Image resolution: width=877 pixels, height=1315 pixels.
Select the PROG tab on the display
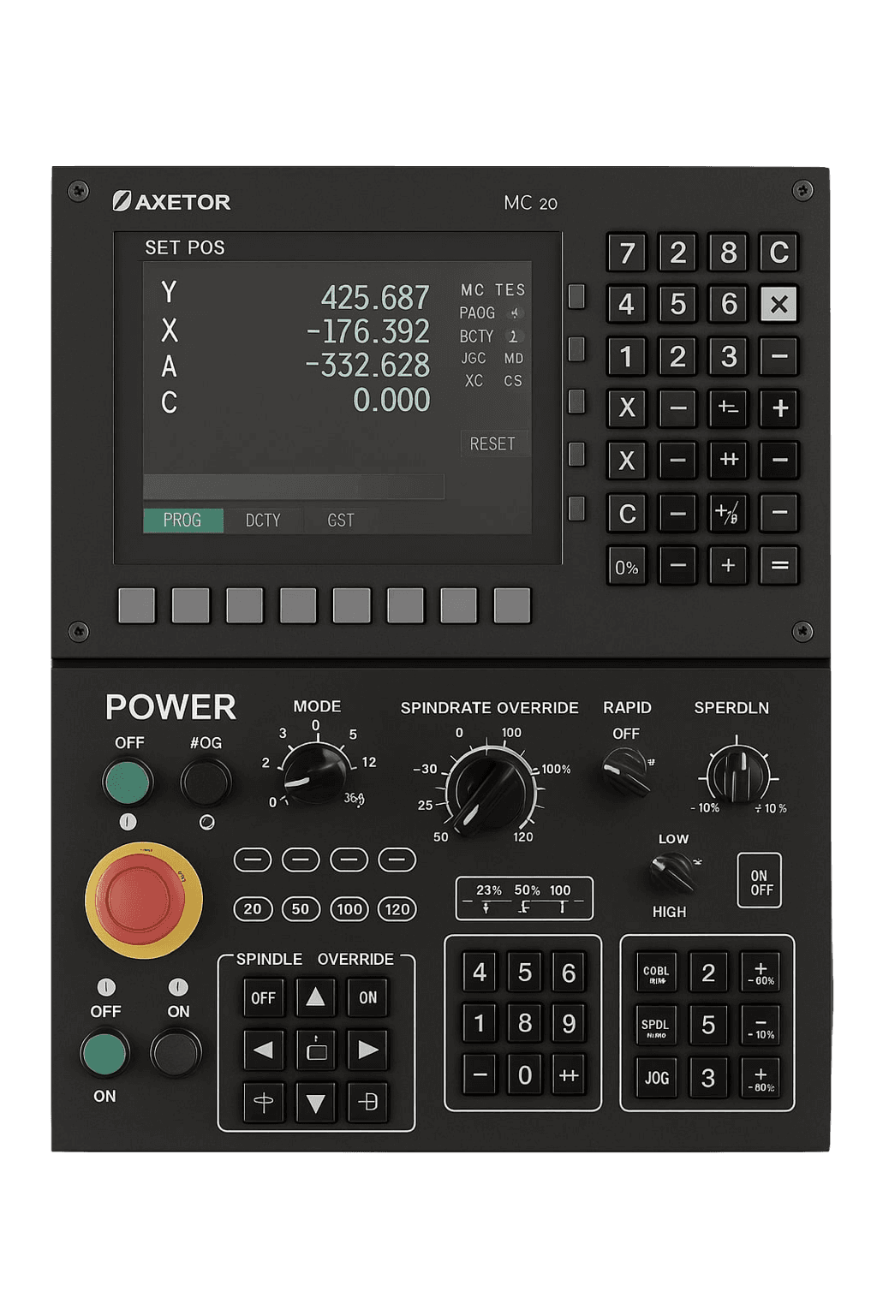pos(183,521)
